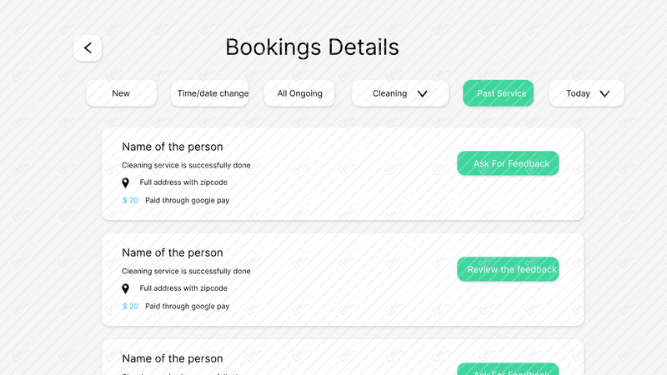The width and height of the screenshot is (667, 375).
Task: Click 'Name of the person' in the first card
Action: 173,147
